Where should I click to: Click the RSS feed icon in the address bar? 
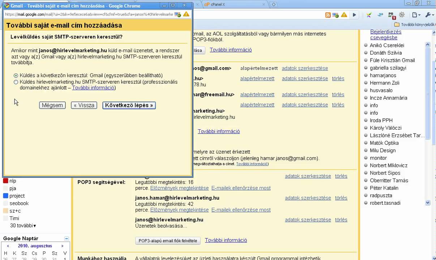point(328,15)
